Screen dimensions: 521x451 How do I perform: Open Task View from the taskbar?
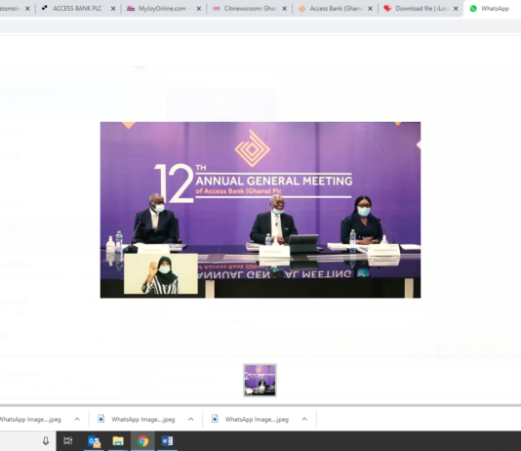click(x=68, y=441)
